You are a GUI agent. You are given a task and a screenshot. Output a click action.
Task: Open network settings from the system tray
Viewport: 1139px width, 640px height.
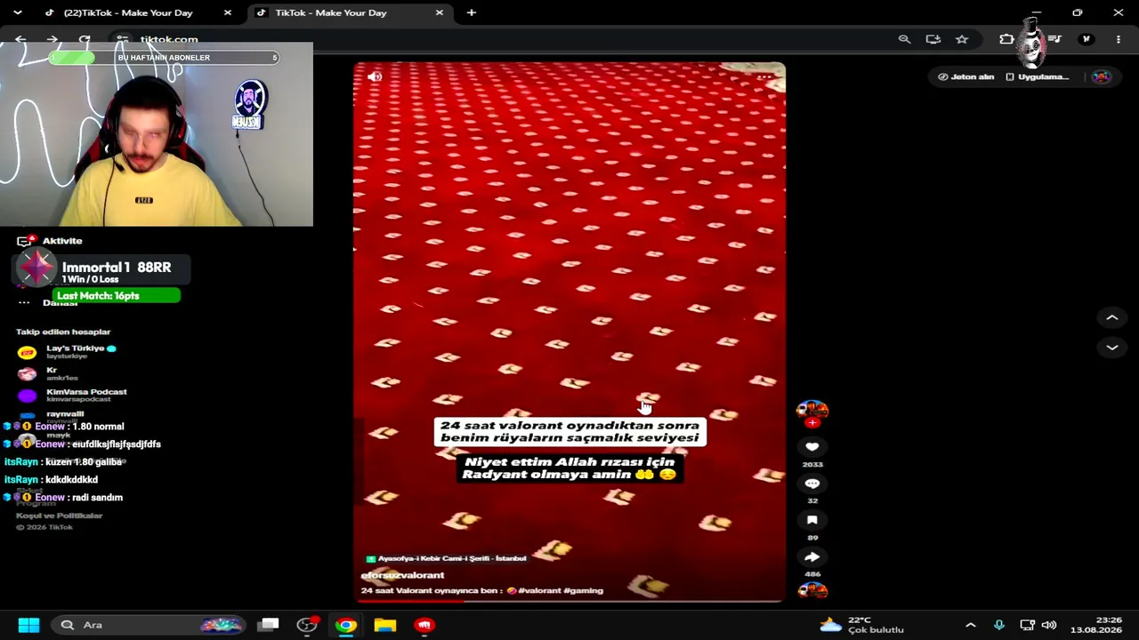pyautogui.click(x=1027, y=625)
